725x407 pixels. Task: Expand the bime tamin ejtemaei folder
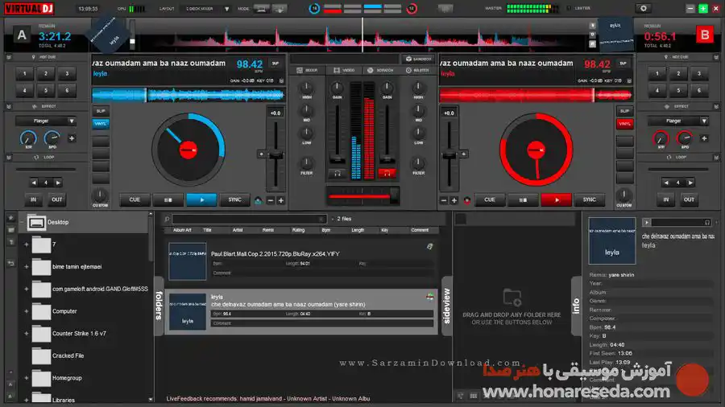click(26, 267)
